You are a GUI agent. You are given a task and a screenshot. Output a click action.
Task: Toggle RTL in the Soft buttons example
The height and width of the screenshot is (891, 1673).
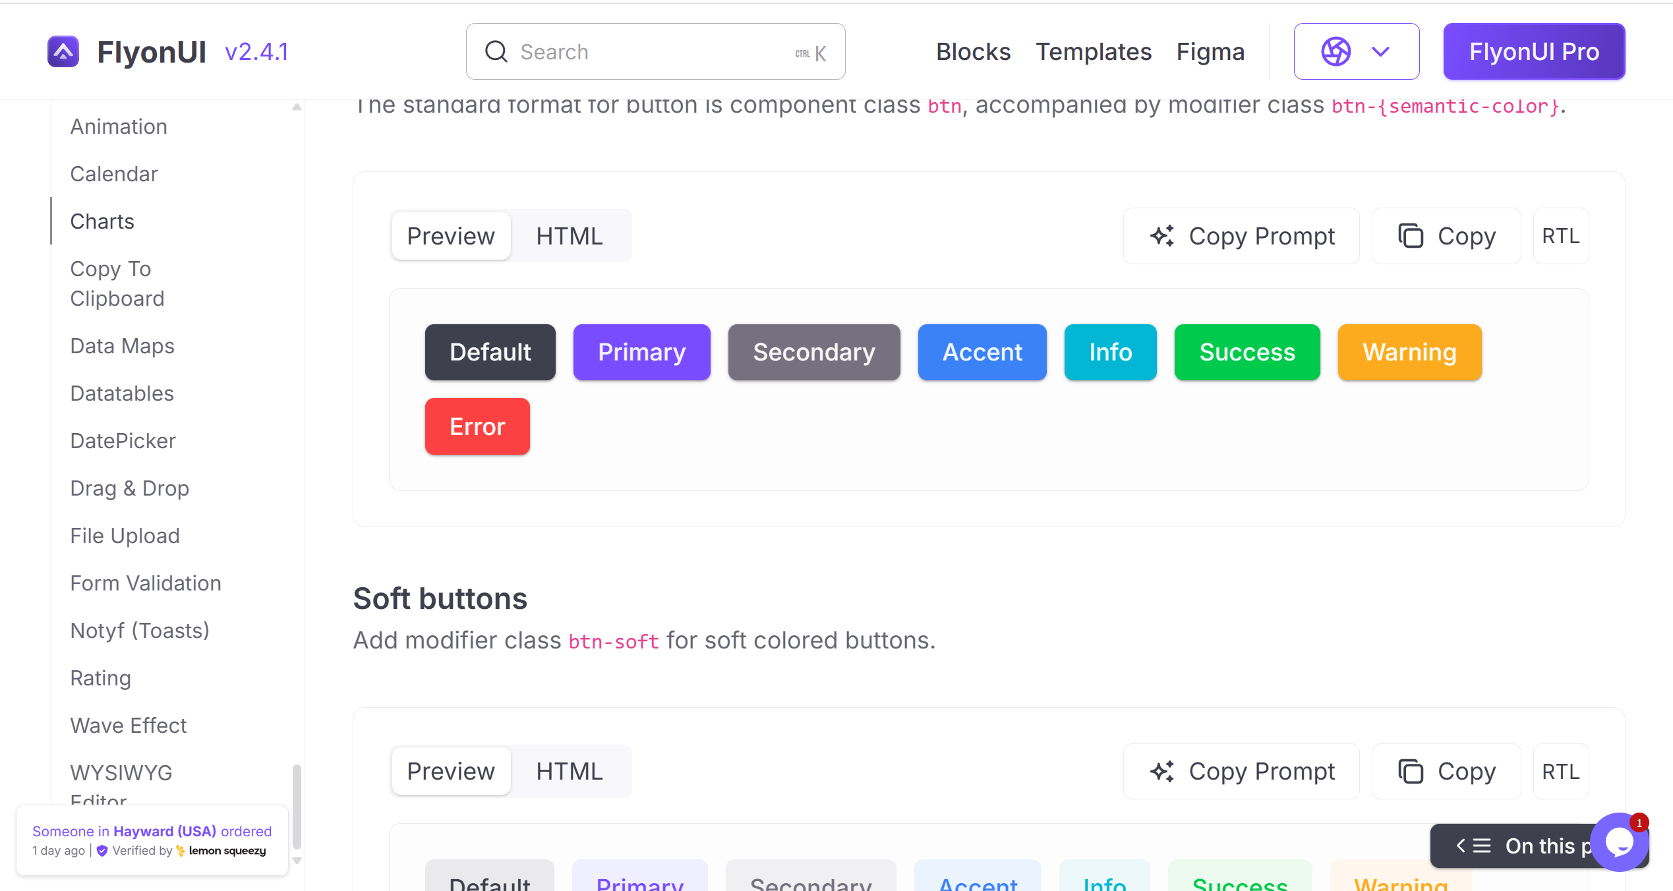(1561, 771)
